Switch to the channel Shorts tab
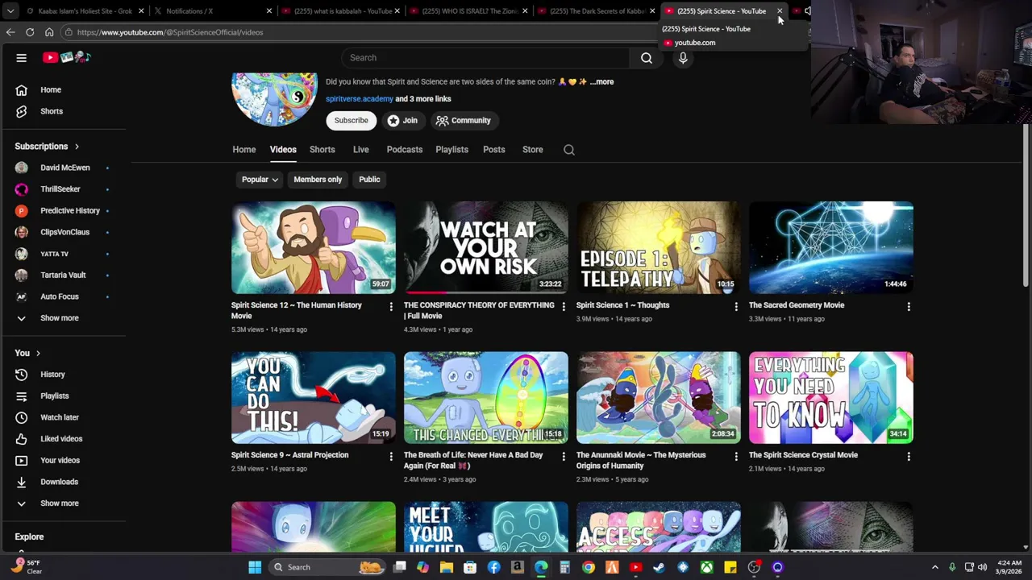This screenshot has height=580, width=1032. [322, 150]
